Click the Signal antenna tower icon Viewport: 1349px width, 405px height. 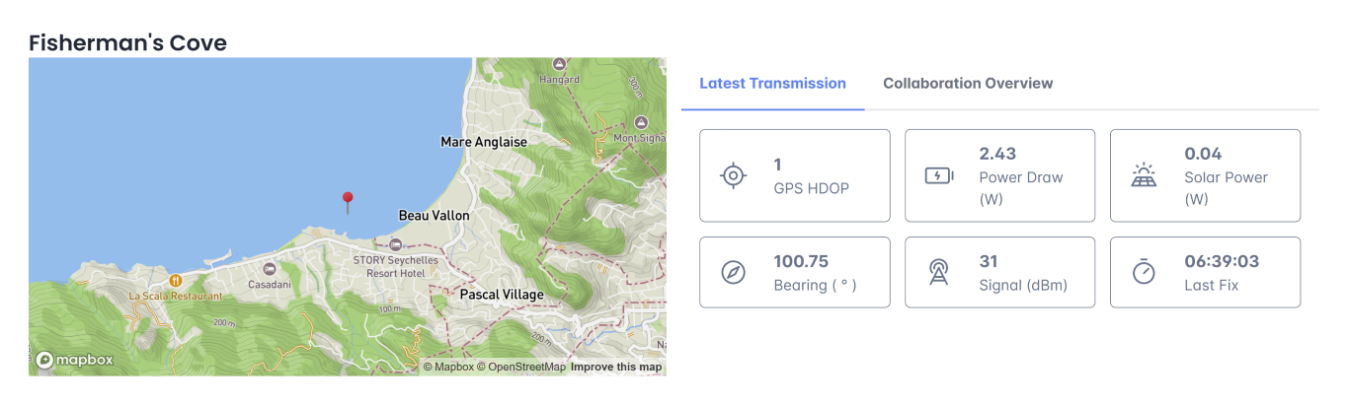click(x=938, y=273)
